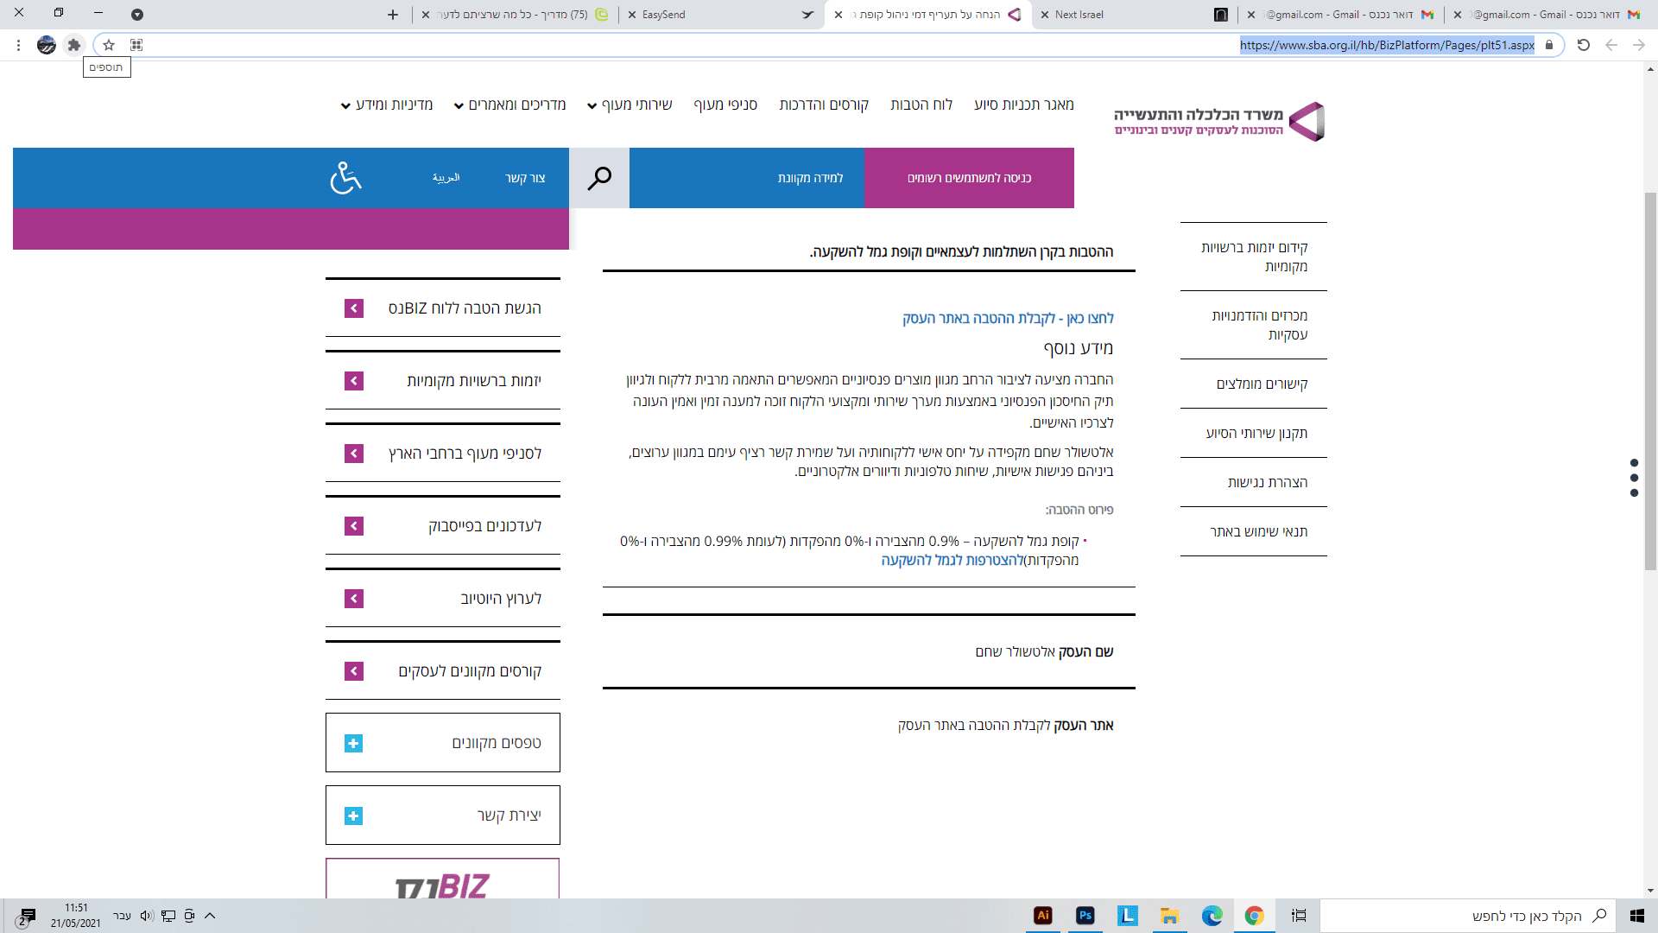Open קידום יזמות ברשויות מקומיות sidebar link
Viewport: 1658px width, 933px height.
click(1254, 257)
